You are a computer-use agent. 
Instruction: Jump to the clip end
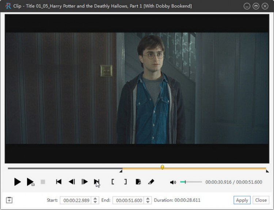coord(97,182)
